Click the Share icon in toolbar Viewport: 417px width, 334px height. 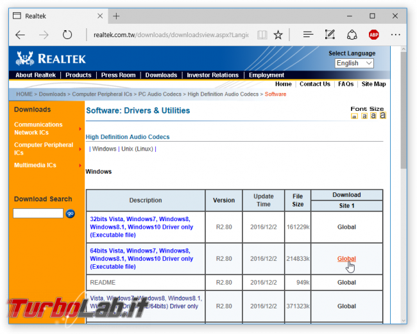click(352, 35)
